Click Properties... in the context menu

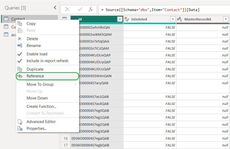click(x=36, y=128)
